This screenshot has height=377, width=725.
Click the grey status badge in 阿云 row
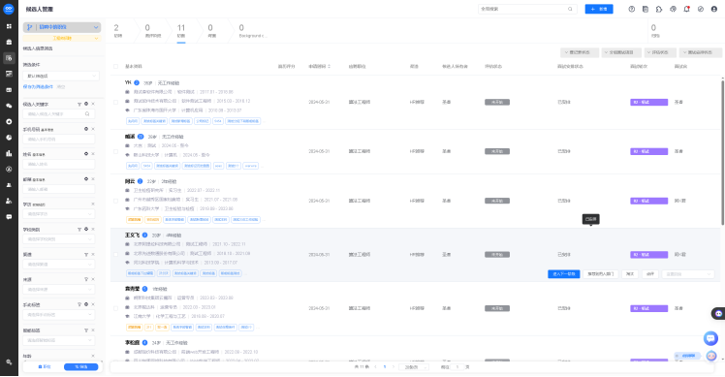pyautogui.click(x=497, y=201)
